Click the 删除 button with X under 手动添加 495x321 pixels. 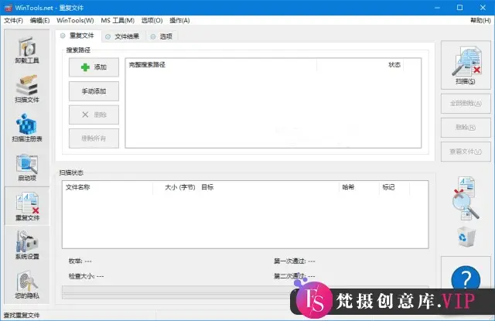[94, 115]
